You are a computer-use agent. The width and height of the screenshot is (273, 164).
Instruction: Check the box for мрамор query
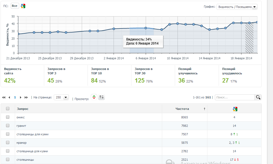coord(8,142)
